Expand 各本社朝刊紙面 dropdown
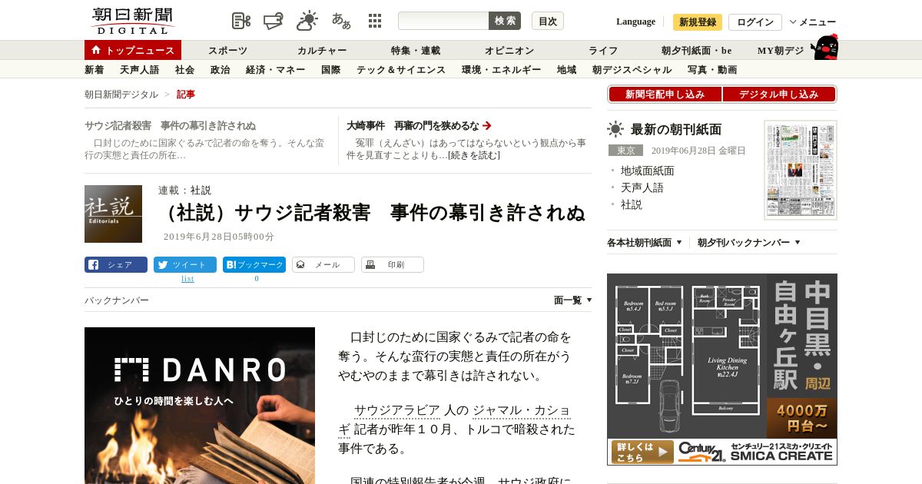922x484 pixels. click(x=645, y=243)
